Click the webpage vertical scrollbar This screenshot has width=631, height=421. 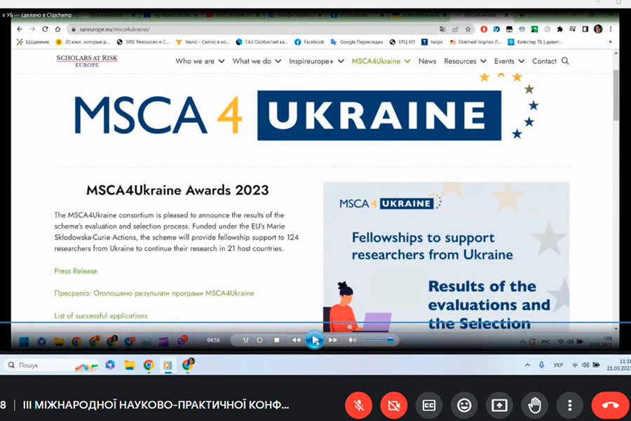pyautogui.click(x=616, y=95)
